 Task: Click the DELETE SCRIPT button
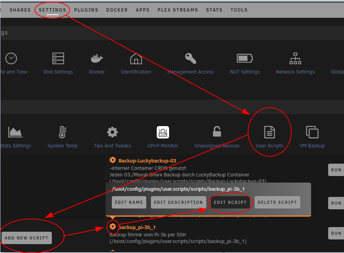(x=277, y=202)
